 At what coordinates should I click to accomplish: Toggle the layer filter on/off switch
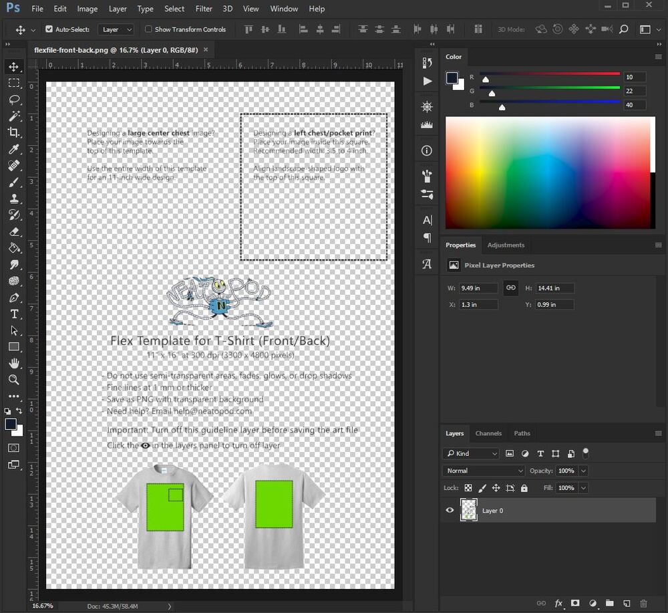[x=586, y=453]
